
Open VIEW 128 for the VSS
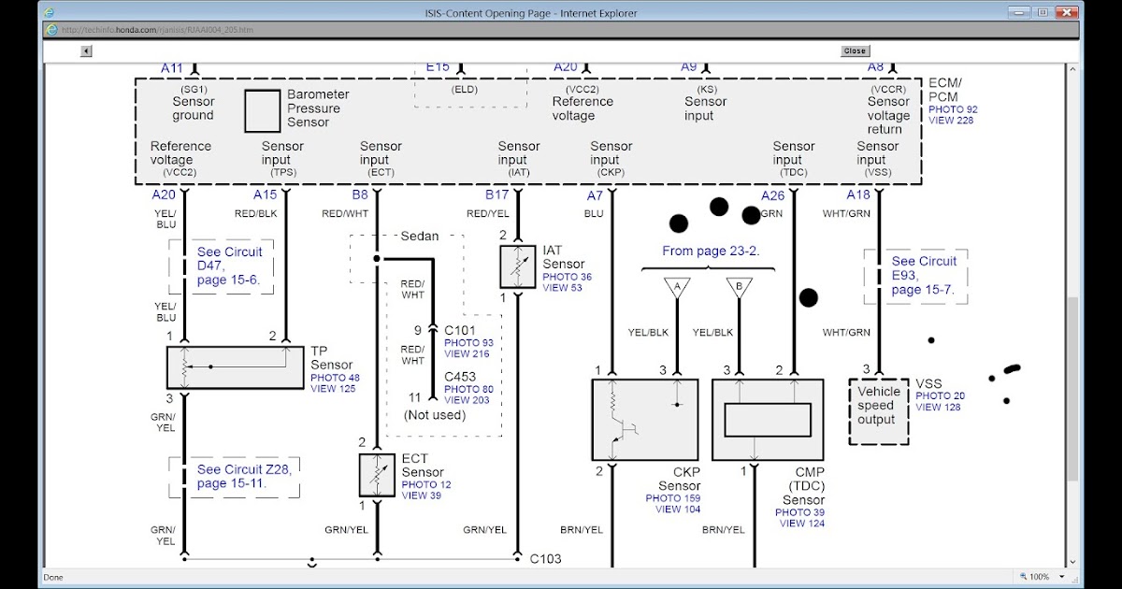pyautogui.click(x=938, y=408)
